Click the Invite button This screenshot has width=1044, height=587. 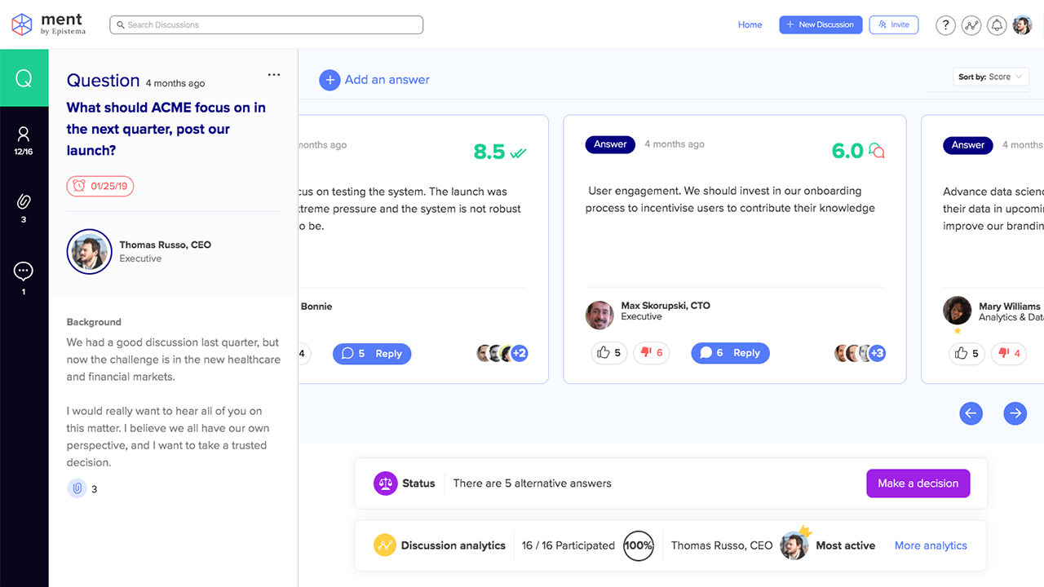(894, 24)
